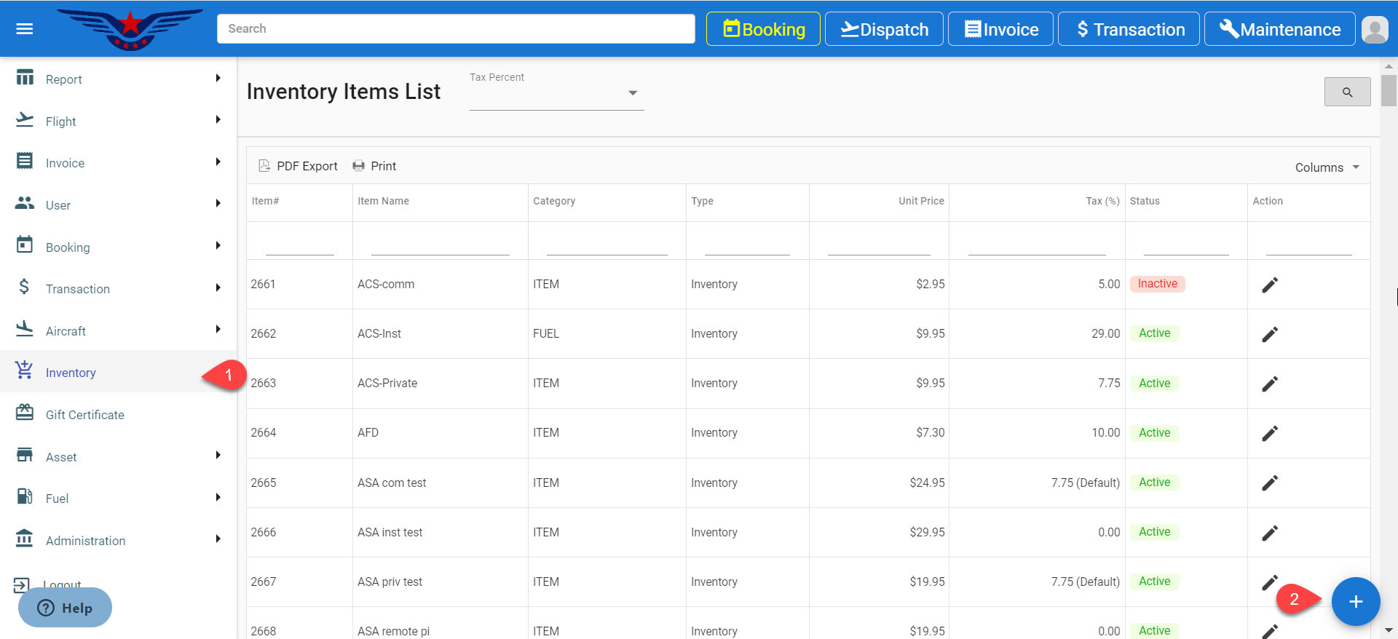This screenshot has width=1398, height=639.
Task: Click the user profile avatar icon
Action: pos(1374,30)
